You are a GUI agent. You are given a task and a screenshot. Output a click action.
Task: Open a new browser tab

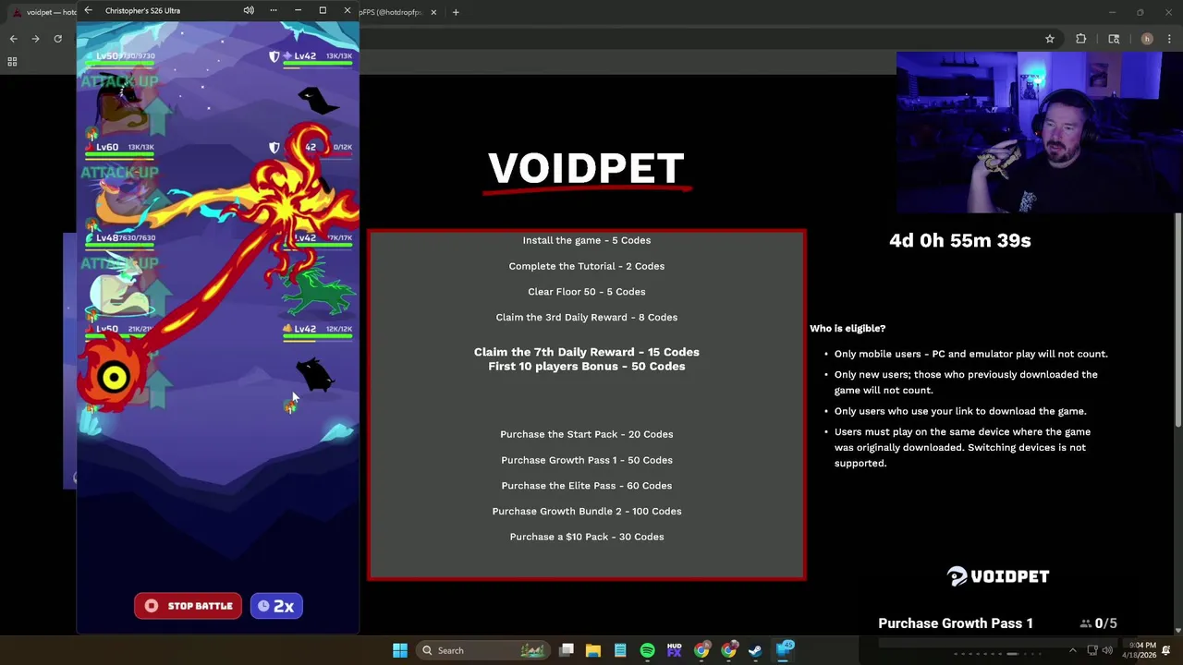coord(456,12)
